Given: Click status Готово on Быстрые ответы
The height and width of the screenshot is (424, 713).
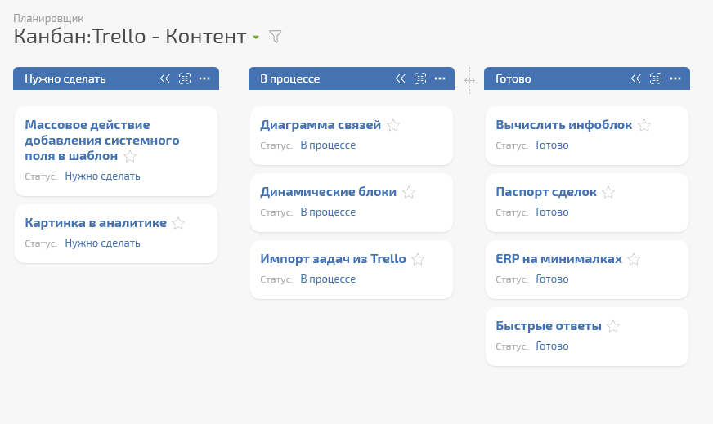Looking at the screenshot, I should pos(552,346).
